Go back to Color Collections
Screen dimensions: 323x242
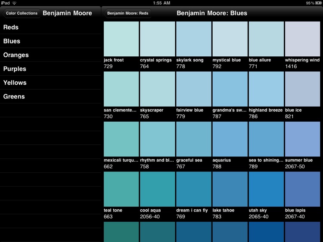pyautogui.click(x=21, y=13)
